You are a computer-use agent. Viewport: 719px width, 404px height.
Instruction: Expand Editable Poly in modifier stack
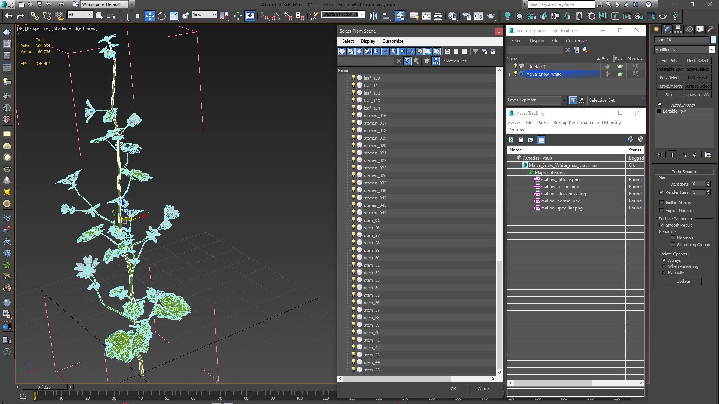659,111
